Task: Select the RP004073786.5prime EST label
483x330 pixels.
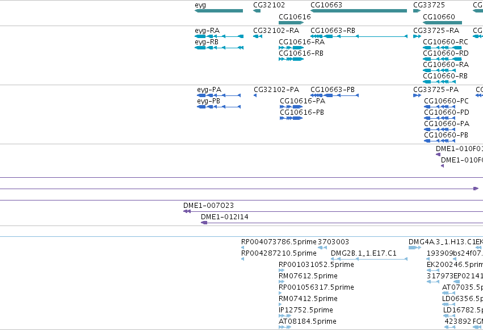Action: pyautogui.click(x=279, y=242)
